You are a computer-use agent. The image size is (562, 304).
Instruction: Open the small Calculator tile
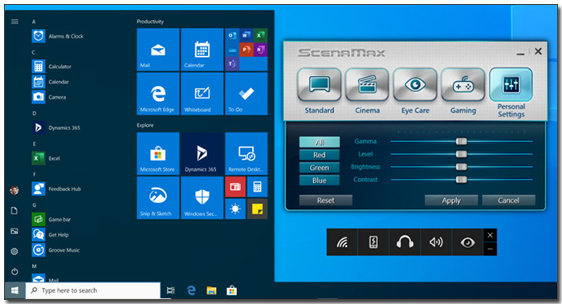(x=258, y=187)
